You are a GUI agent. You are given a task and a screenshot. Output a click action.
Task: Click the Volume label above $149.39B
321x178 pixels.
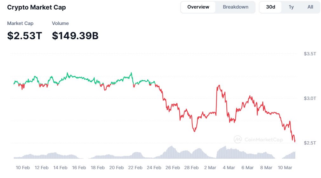coord(60,23)
